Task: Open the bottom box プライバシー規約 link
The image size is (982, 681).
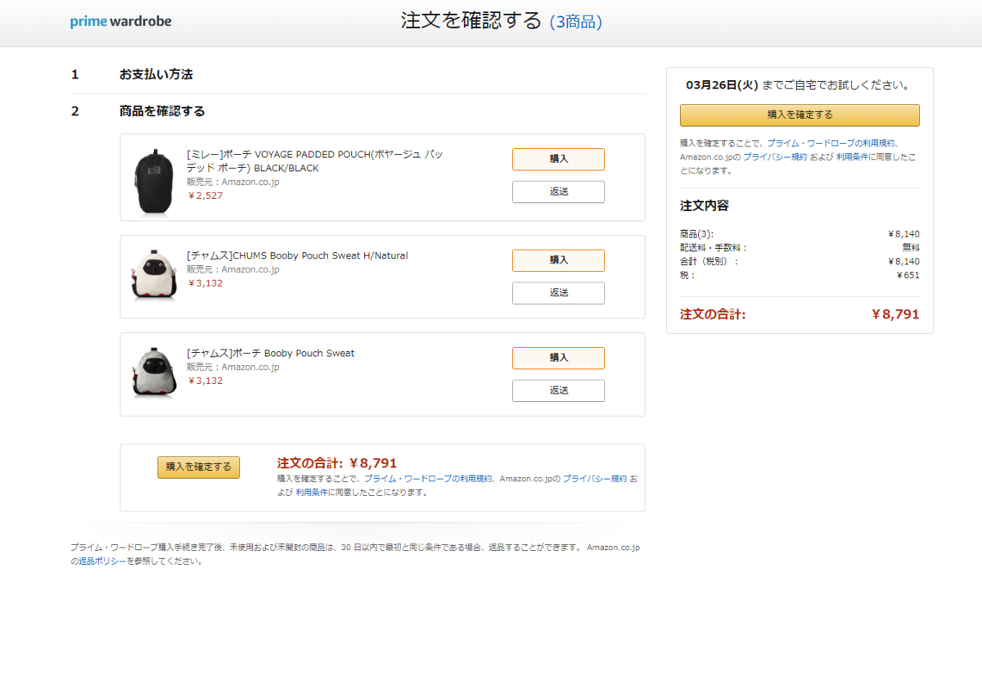Action: click(x=595, y=479)
